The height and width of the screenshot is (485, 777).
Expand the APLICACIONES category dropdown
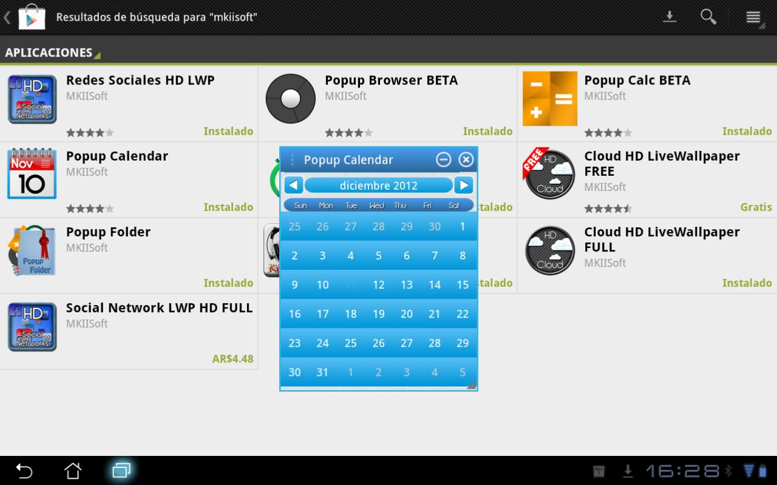click(52, 53)
